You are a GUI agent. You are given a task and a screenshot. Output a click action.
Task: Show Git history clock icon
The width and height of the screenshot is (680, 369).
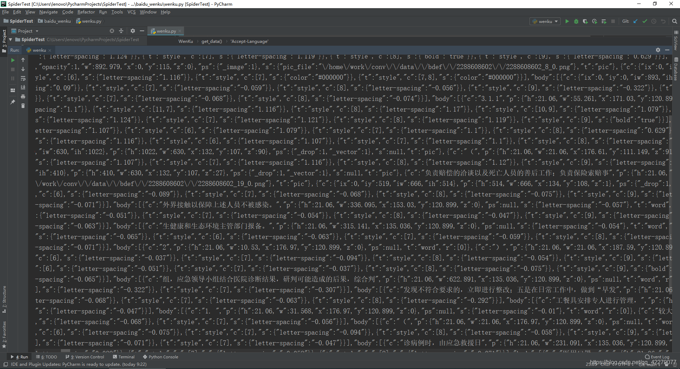tap(654, 21)
